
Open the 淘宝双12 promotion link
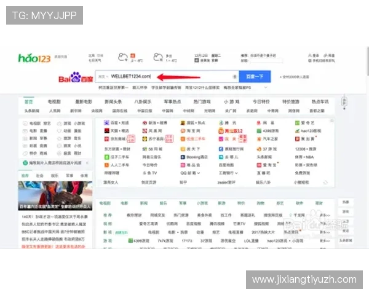pos(231,131)
